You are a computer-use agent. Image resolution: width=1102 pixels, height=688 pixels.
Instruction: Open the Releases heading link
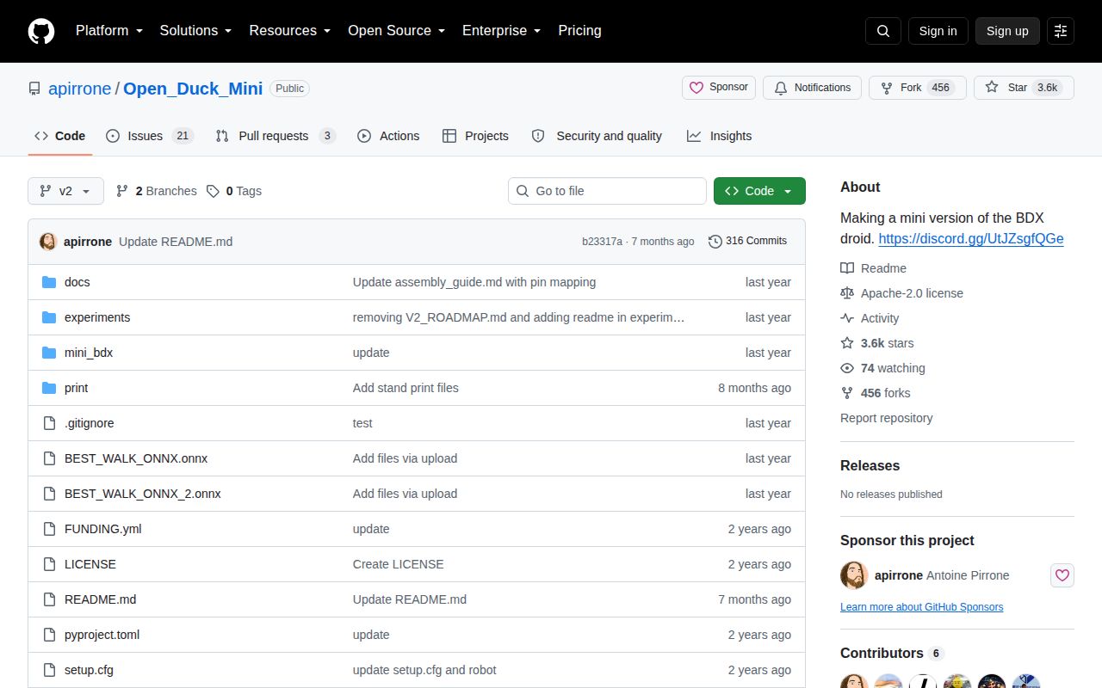point(870,465)
